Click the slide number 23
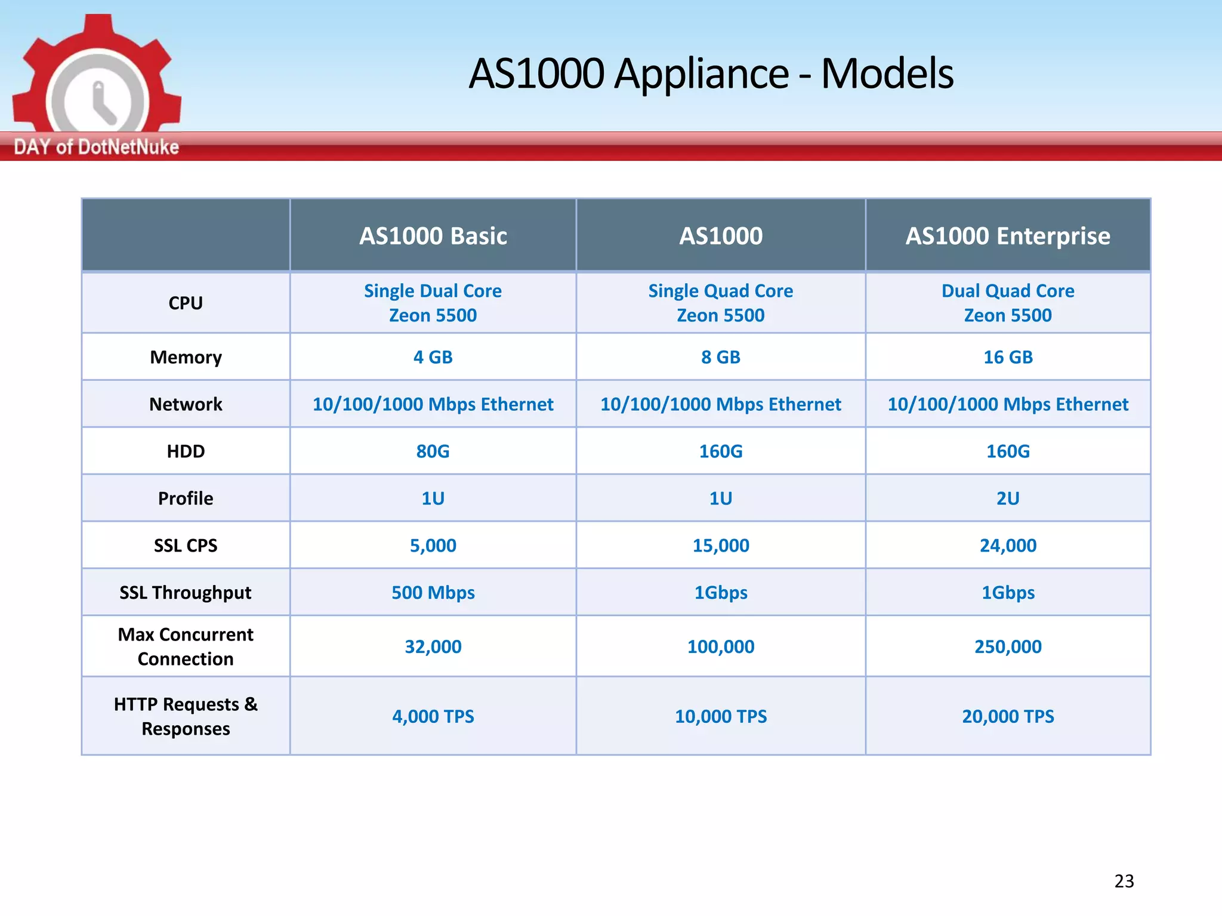 point(1124,881)
